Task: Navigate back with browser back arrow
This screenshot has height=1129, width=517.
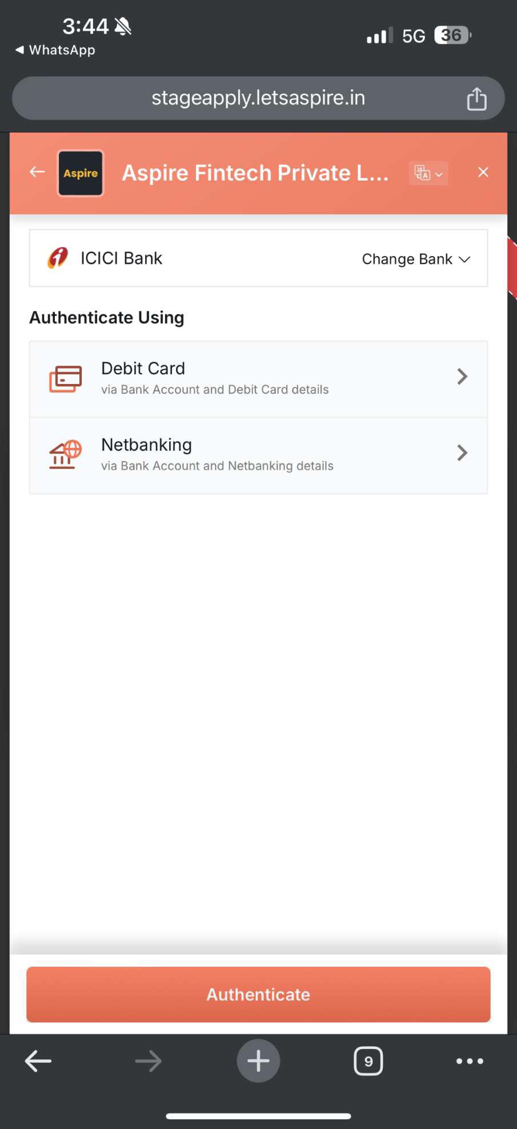Action: click(38, 1061)
